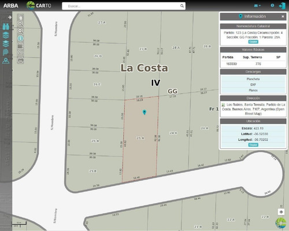
Task: Click the ARBA logo
Action: 11,6
